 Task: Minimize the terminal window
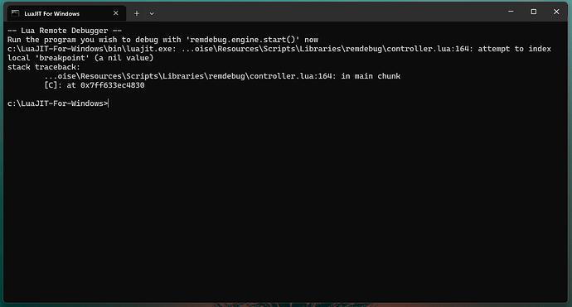tap(511, 12)
